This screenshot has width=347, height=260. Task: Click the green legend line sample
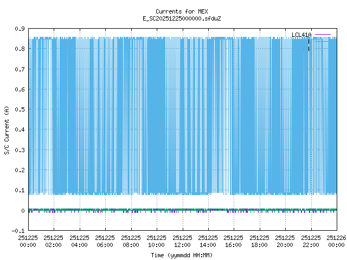[x=323, y=41]
